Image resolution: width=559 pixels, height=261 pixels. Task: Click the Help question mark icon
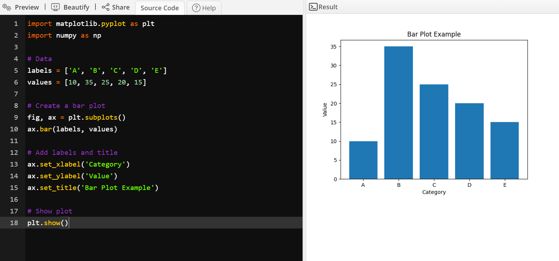pyautogui.click(x=196, y=8)
